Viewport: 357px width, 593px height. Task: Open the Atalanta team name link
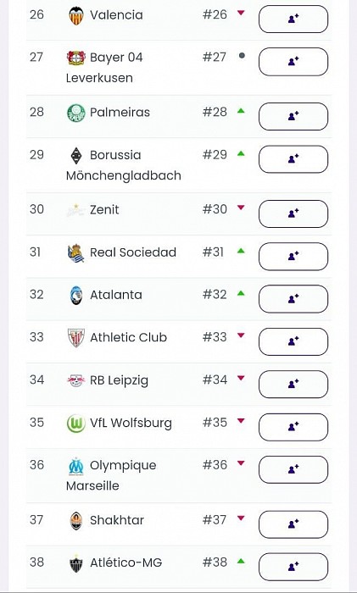click(116, 295)
